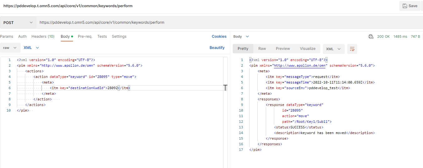Select the Visualize response view
423x168 pixels.
[308, 49]
